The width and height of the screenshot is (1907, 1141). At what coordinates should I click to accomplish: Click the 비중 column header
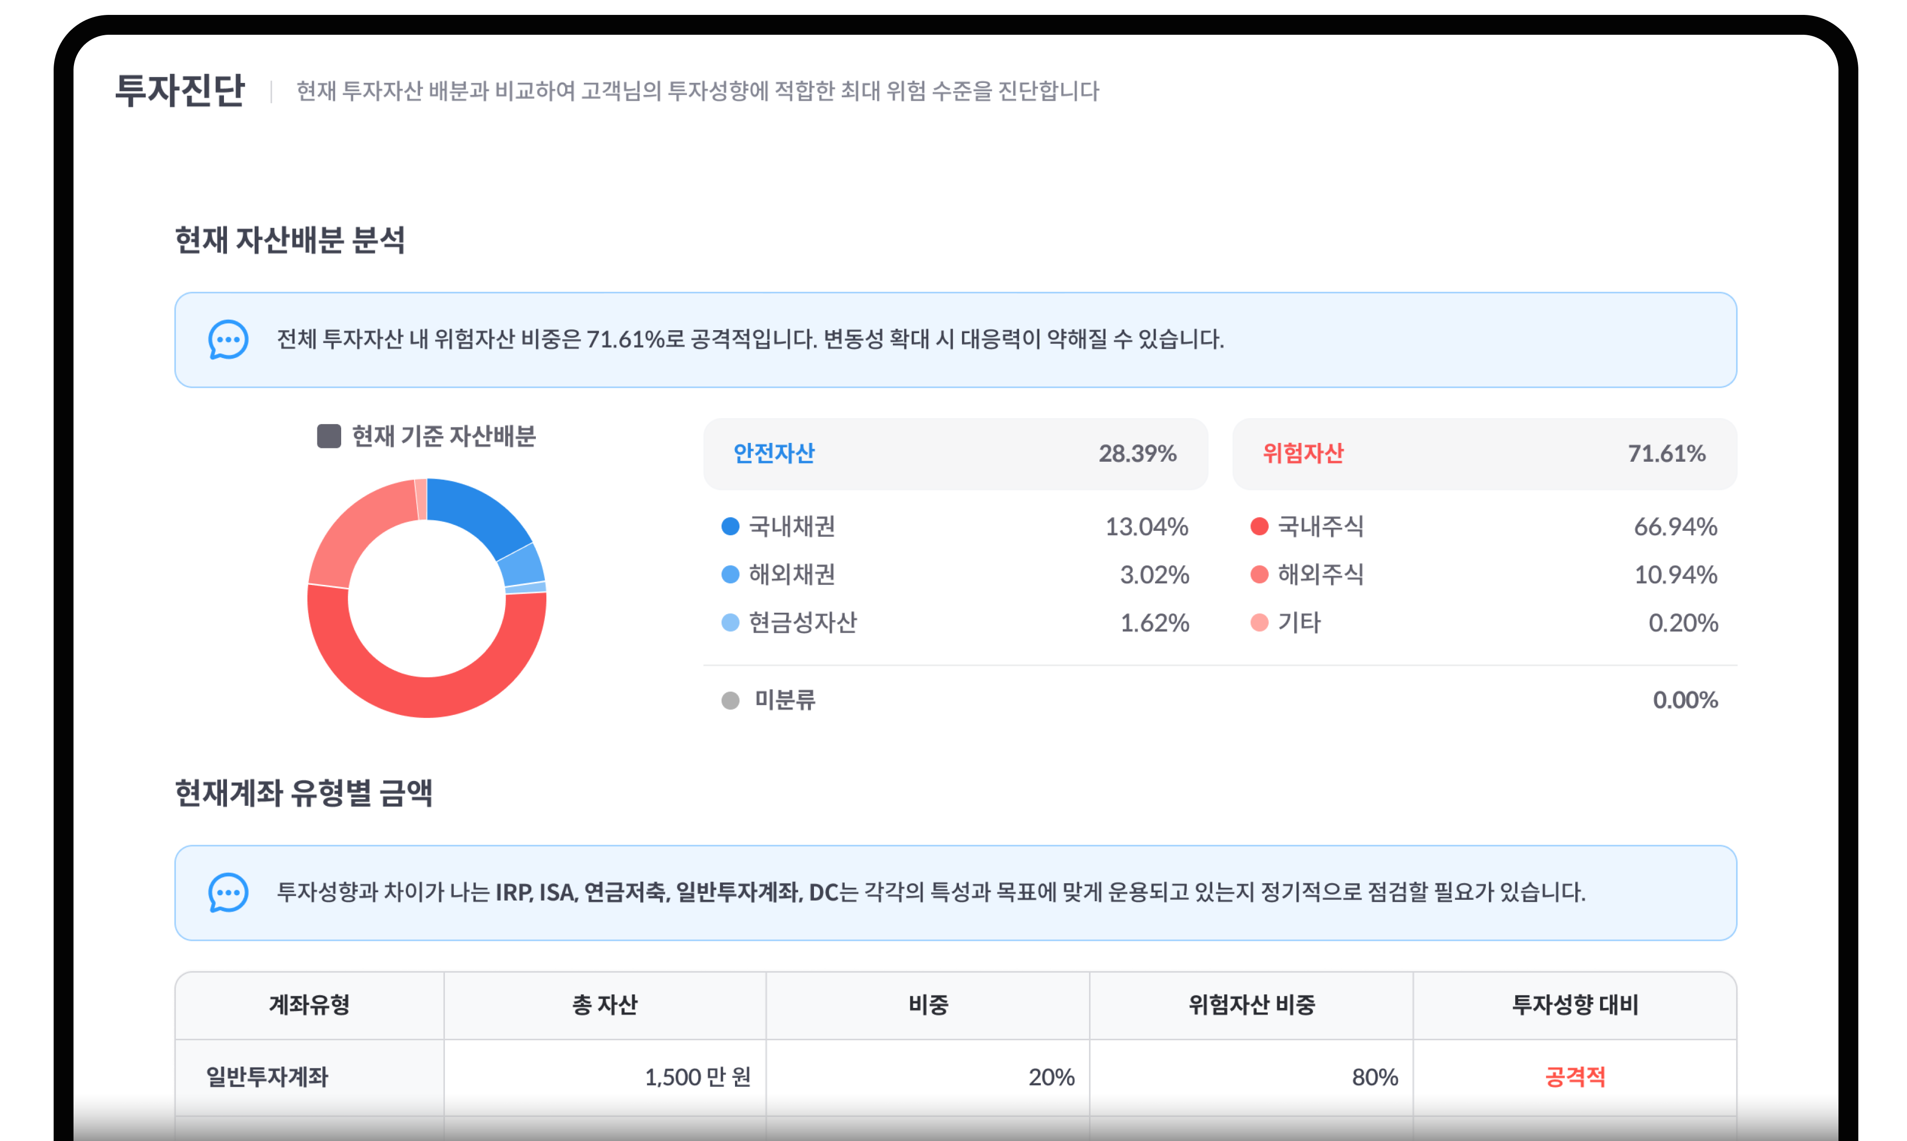coord(928,1005)
